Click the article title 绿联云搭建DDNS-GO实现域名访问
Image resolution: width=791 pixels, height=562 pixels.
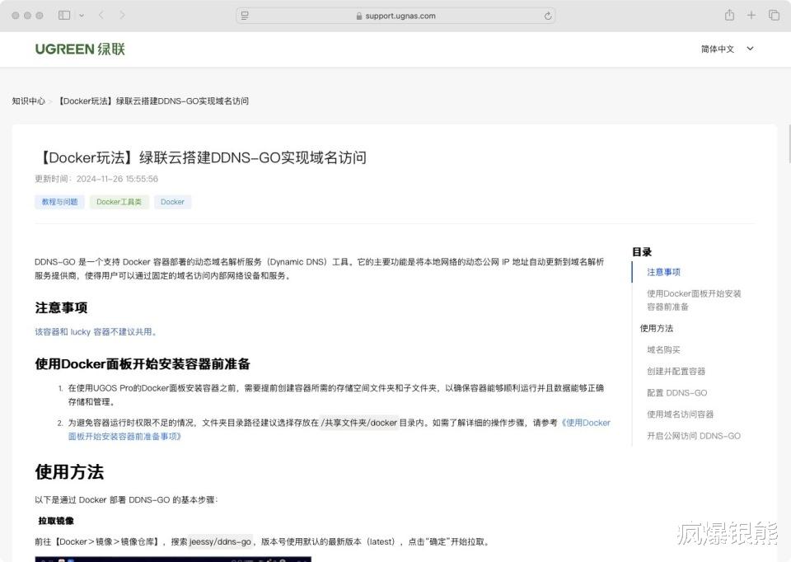tap(253, 157)
